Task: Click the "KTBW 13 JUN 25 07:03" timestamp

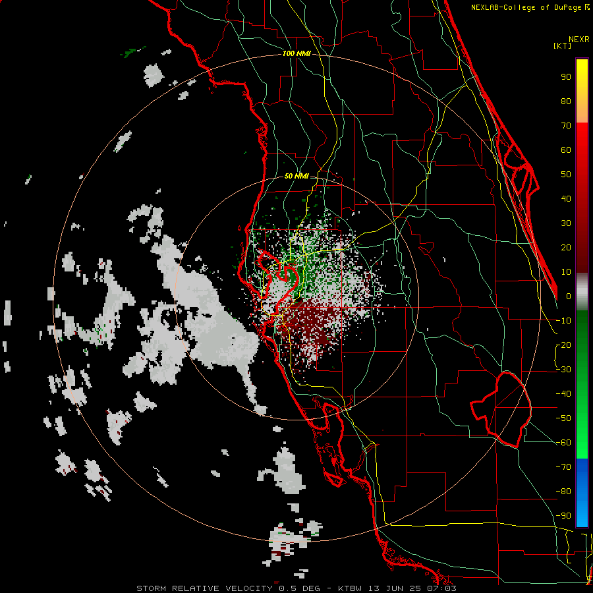Action: click(397, 588)
